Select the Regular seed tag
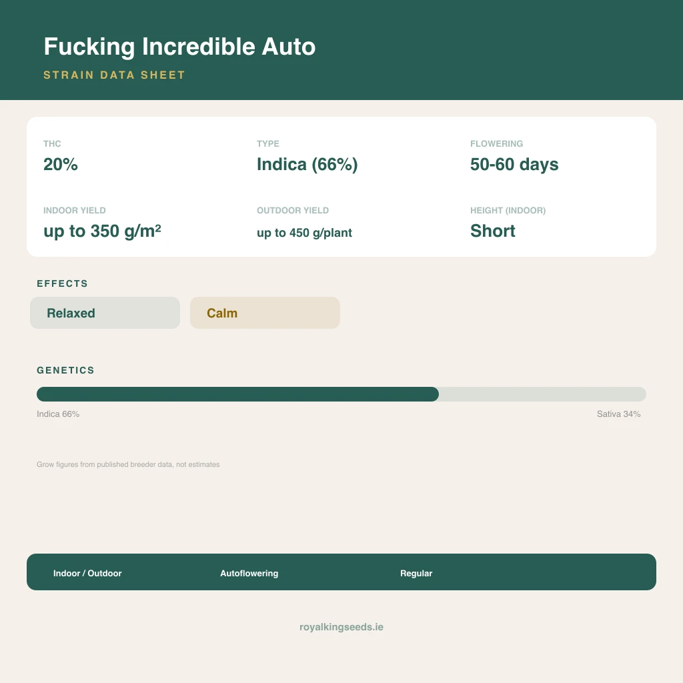Viewport: 683px width, 683px height. click(416, 573)
